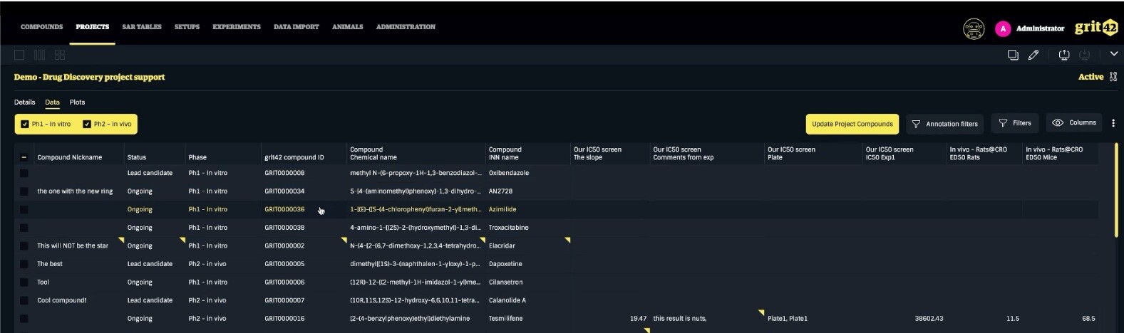Click the duplicate/copy project icon
Screen dimensions: 1124x333
click(x=1013, y=55)
